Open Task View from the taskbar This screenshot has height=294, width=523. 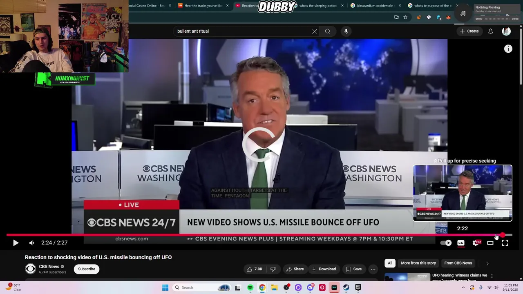click(237, 287)
